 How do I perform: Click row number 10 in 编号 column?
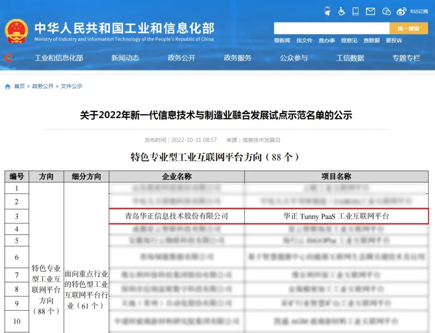[17, 321]
